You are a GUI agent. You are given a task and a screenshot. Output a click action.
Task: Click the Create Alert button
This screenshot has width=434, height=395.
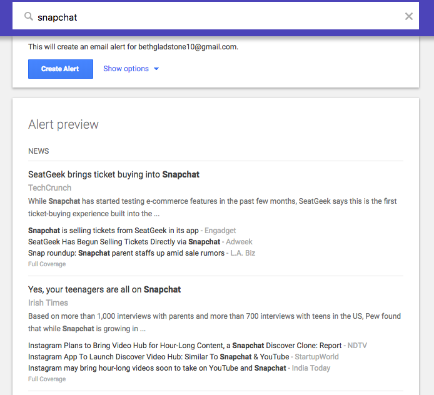coord(60,69)
